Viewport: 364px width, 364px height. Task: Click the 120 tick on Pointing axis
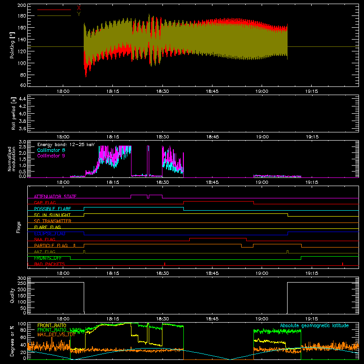pos(21,51)
